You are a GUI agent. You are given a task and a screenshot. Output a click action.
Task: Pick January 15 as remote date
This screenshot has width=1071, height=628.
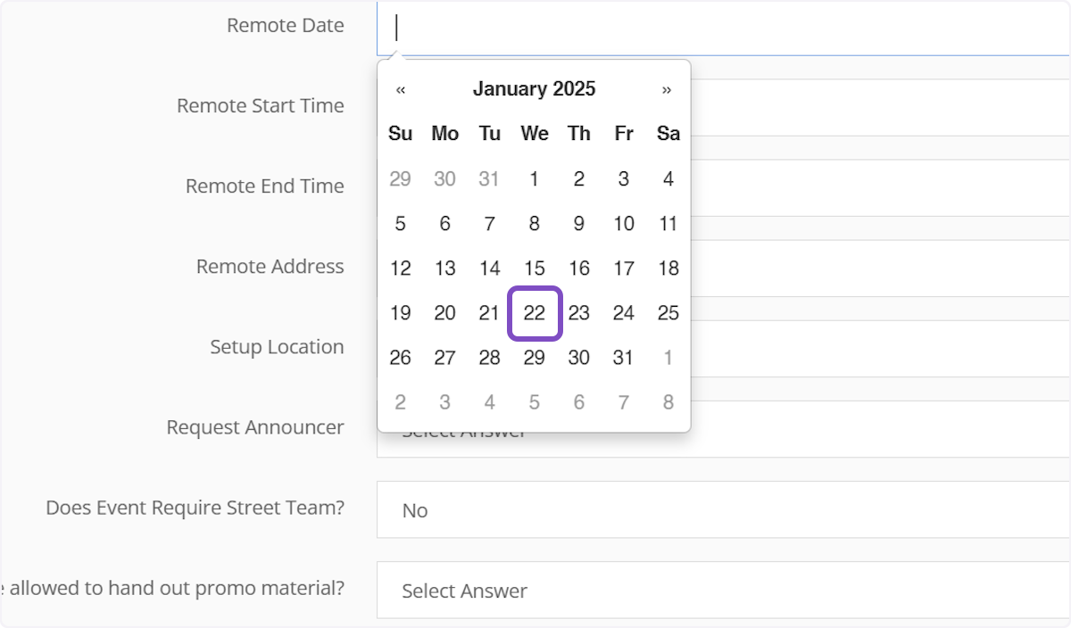click(534, 269)
